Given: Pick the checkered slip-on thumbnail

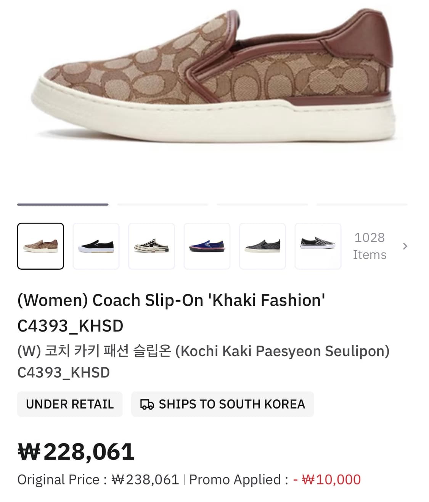Looking at the screenshot, I should [x=318, y=246].
